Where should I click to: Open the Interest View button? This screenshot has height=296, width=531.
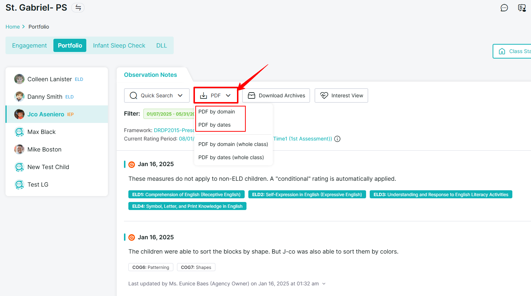(341, 95)
